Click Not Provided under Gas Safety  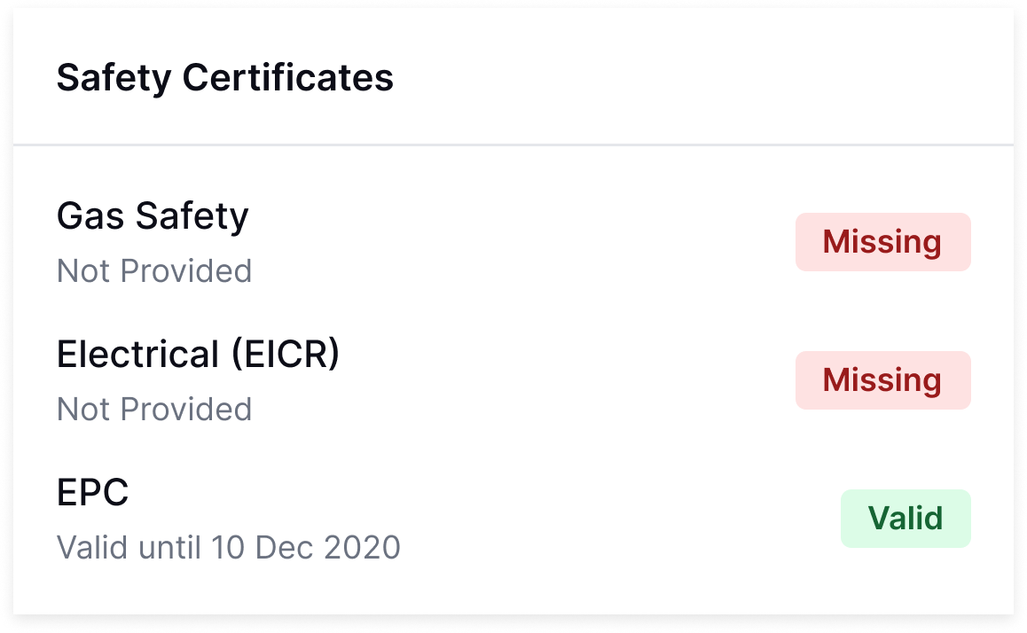154,271
